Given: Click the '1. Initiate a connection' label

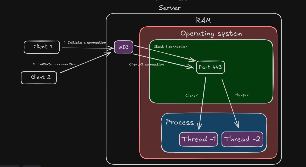Looking at the screenshot, I should pyautogui.click(x=85, y=42).
